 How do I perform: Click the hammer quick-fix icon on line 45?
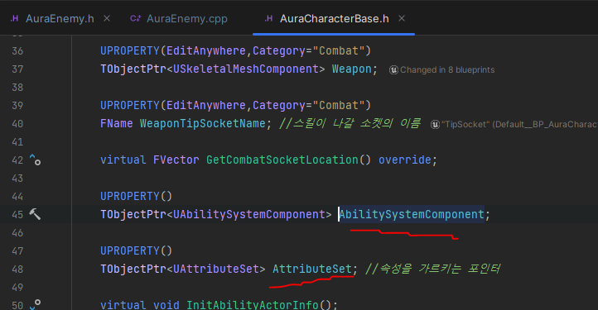(x=35, y=214)
